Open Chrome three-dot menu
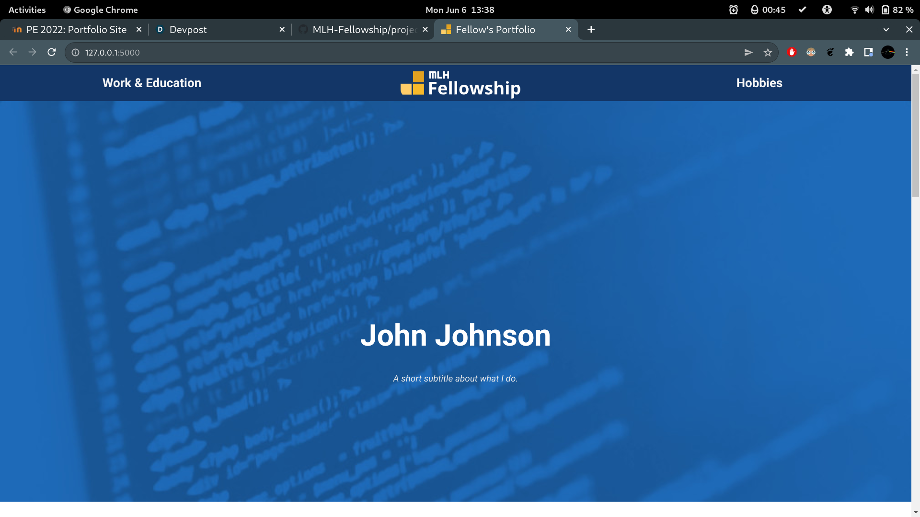The width and height of the screenshot is (920, 517). (x=907, y=53)
